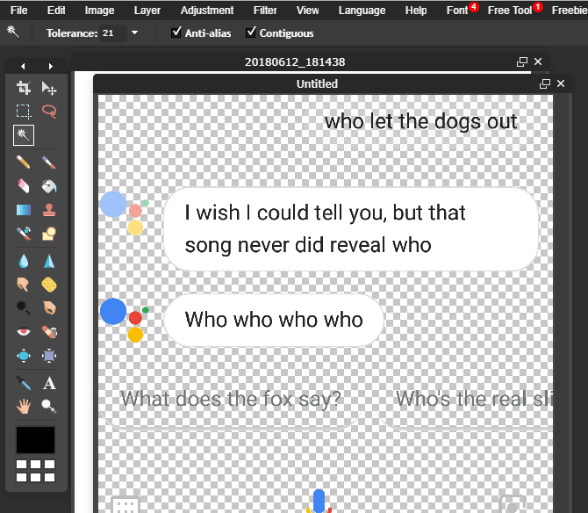Open the Free Tool menu
Viewport: 588px width, 513px height.
coord(510,11)
